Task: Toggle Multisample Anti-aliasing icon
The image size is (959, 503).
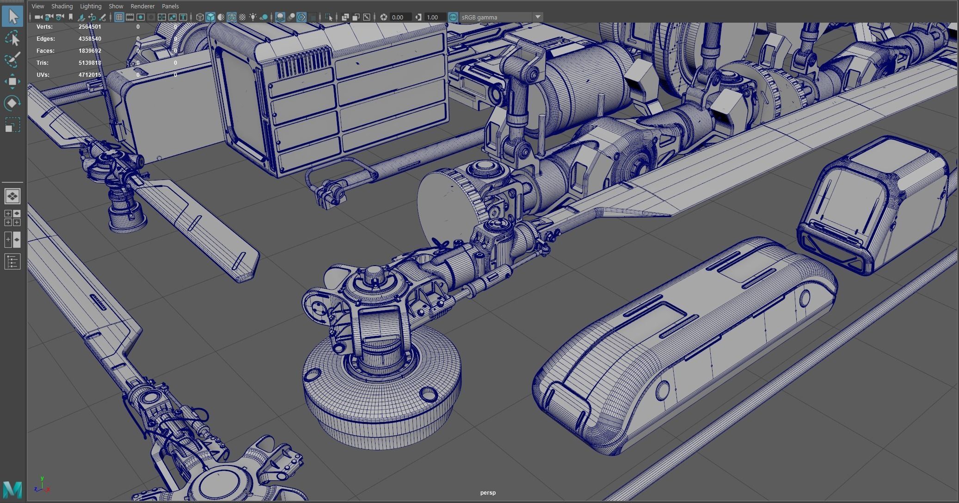Action: pos(301,17)
